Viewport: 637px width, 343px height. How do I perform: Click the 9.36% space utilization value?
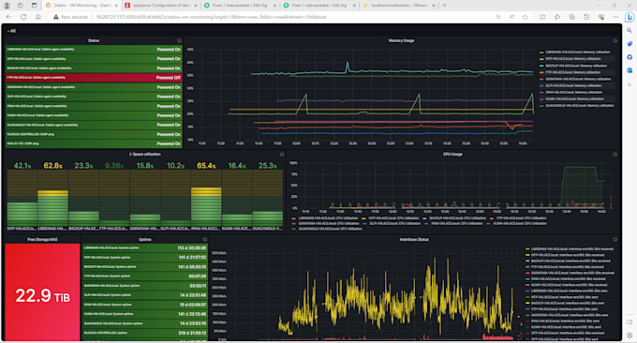pyautogui.click(x=114, y=166)
